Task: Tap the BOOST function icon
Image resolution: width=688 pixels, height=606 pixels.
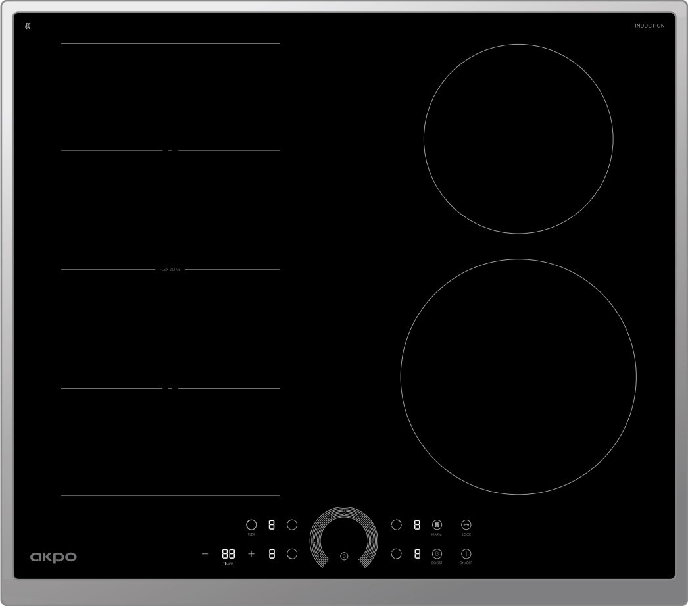Action: click(437, 554)
